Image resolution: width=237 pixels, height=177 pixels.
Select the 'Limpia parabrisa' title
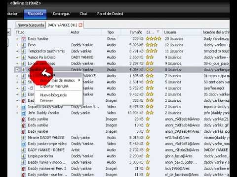40,156
